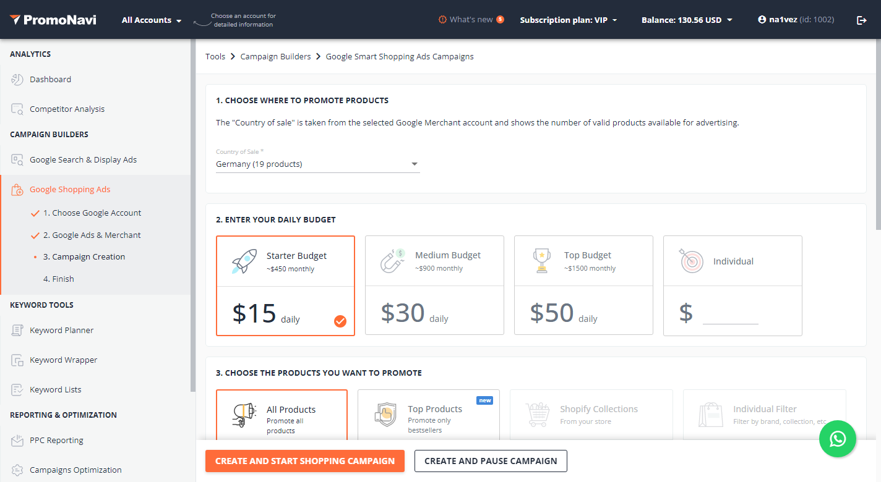881x482 pixels.
Task: Click the Google Smart Shopping Ads Campaigns breadcrumb
Action: pos(400,56)
